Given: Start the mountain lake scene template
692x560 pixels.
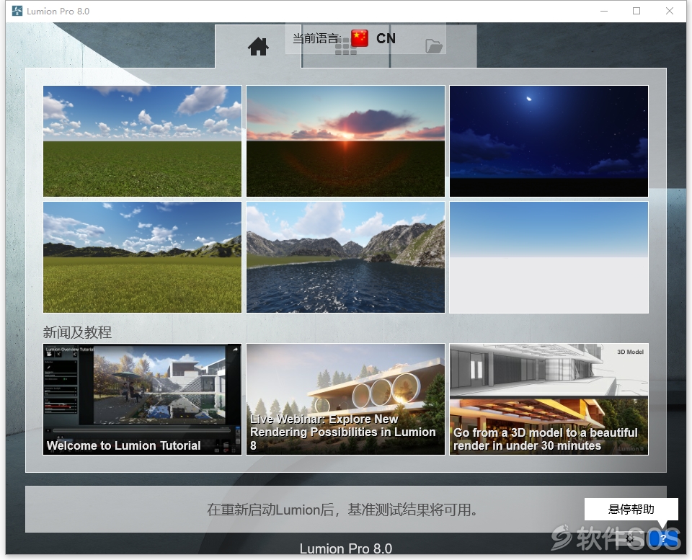Looking at the screenshot, I should click(x=345, y=257).
